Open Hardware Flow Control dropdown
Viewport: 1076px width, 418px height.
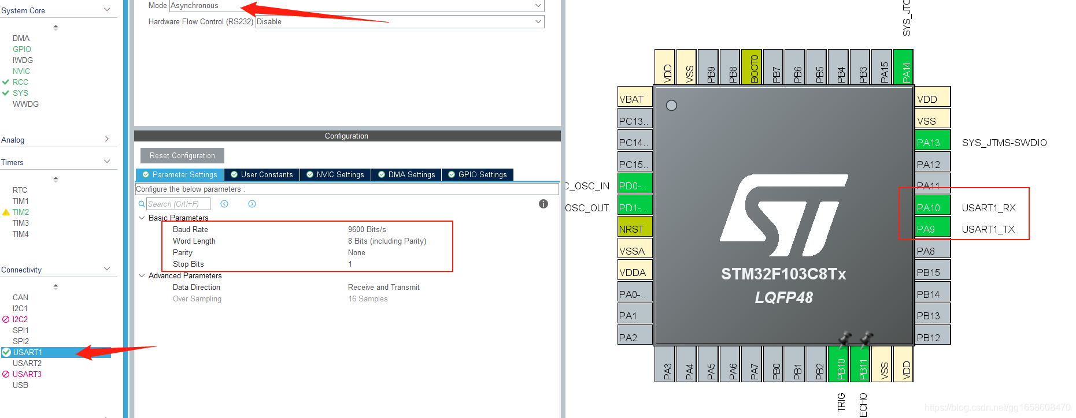coord(400,22)
